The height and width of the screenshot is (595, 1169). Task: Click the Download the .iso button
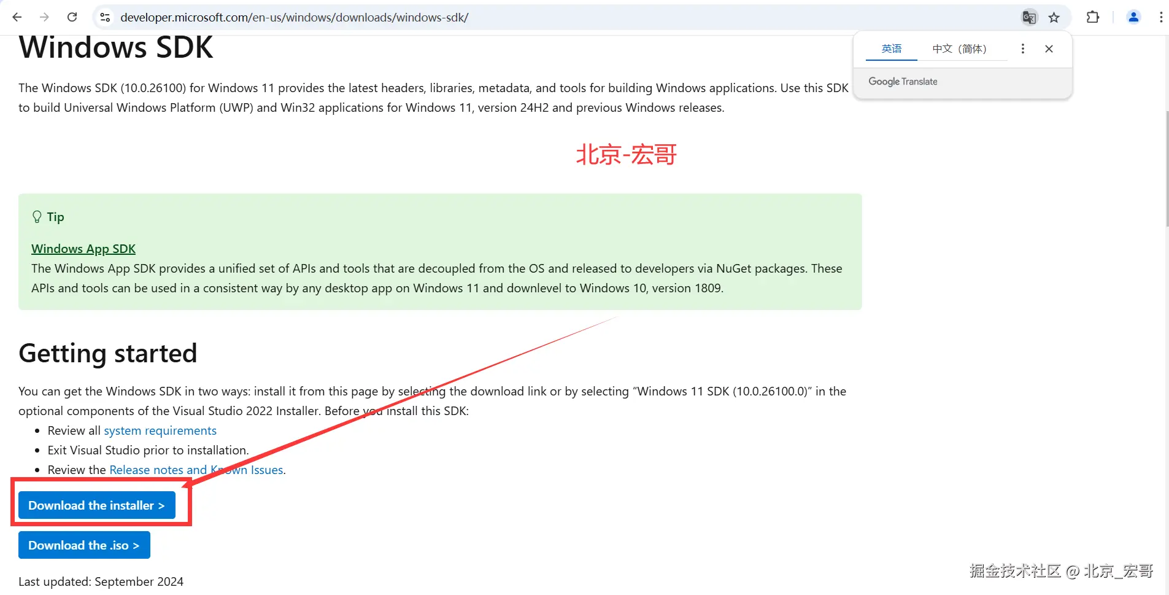[x=84, y=545]
